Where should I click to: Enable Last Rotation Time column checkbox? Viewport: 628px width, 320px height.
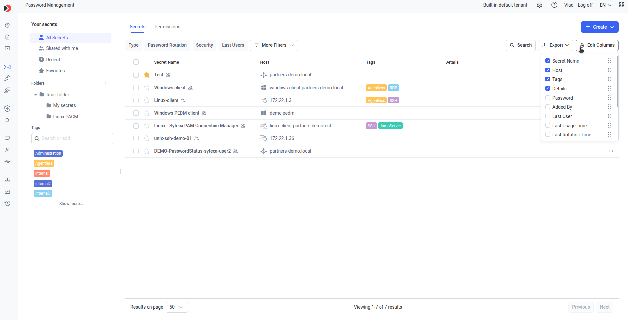(548, 135)
